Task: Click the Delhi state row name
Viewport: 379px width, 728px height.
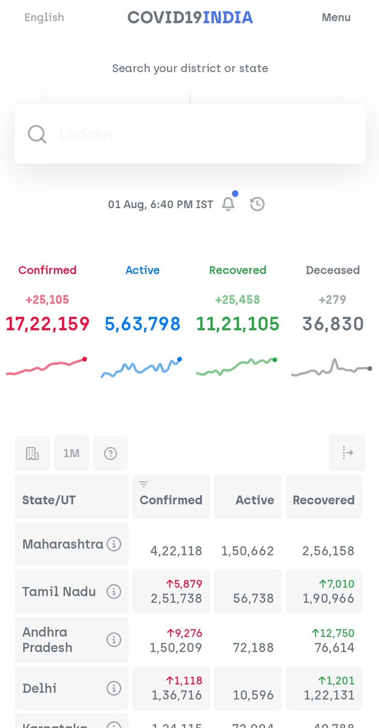Action: (x=39, y=688)
